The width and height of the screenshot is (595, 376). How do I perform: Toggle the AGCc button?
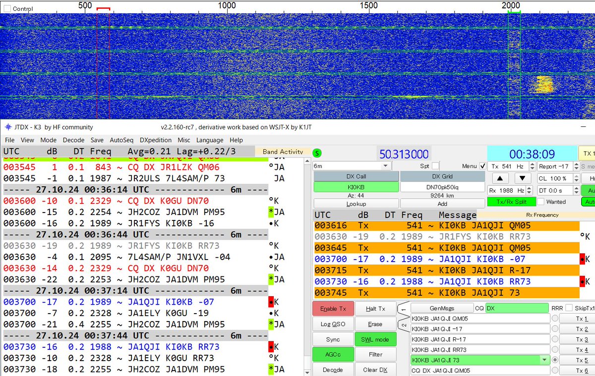click(x=333, y=355)
